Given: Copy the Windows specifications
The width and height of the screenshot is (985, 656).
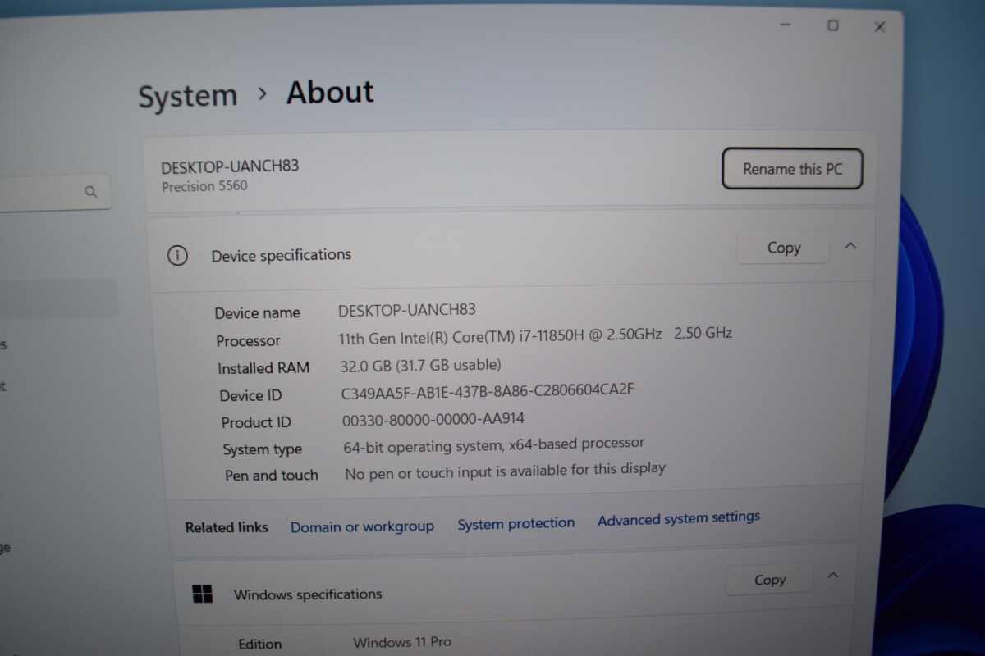Looking at the screenshot, I should [769, 580].
